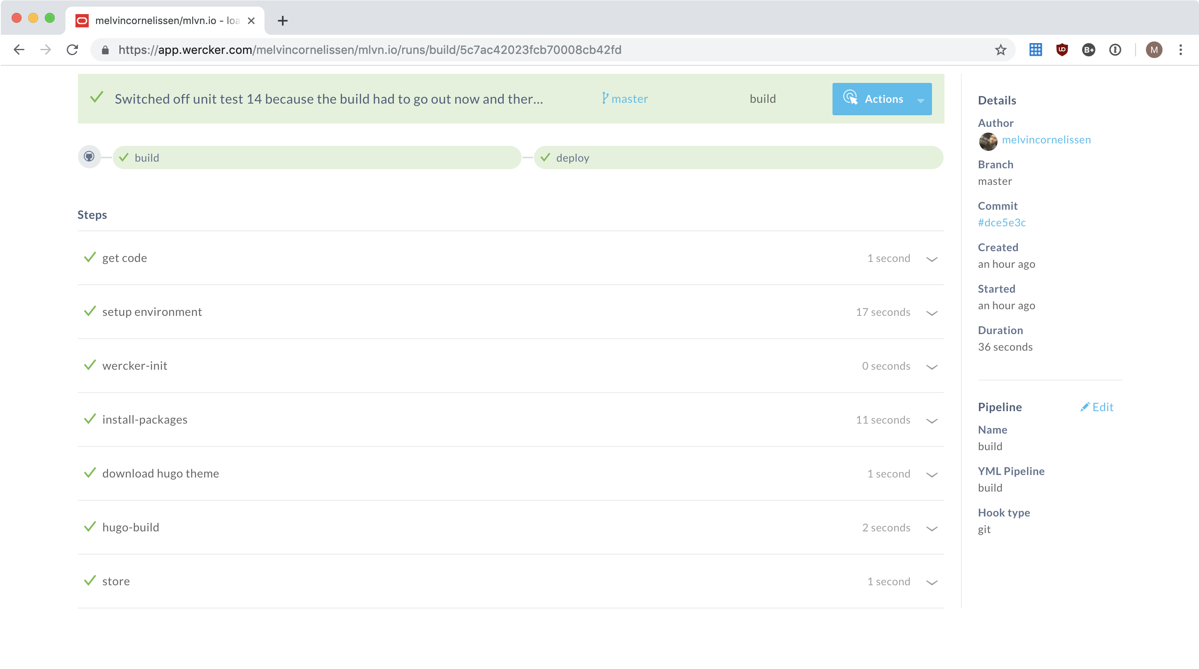Click the checkmark beside hugo-build

[x=90, y=526]
